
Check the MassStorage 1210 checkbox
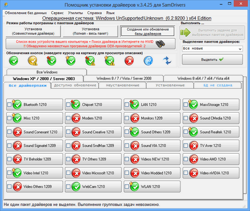(x=185, y=105)
